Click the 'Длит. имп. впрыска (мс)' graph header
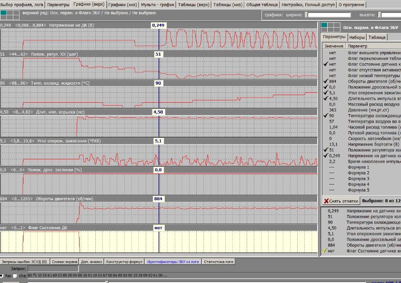This screenshot has width=401, height=283. [159, 112]
